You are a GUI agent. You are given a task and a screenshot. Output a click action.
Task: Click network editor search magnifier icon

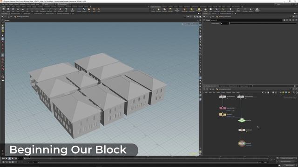(293, 92)
